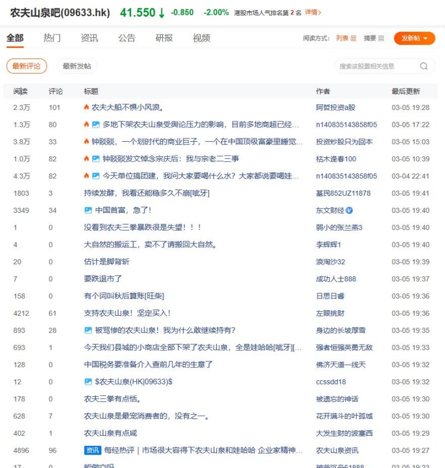Click the verified badge next to 东文财经
This screenshot has width=445, height=468.
(x=349, y=211)
